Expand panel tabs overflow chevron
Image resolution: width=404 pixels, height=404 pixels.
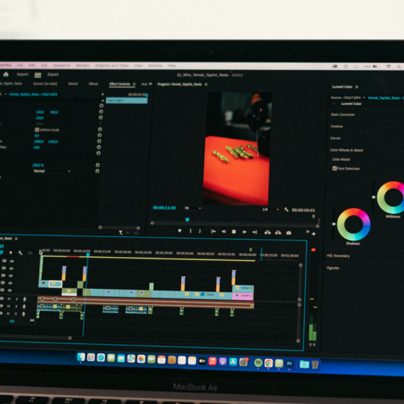coord(150,84)
